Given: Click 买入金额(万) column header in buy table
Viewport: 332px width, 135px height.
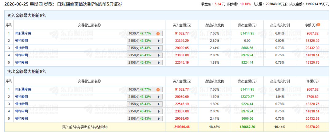Looking at the screenshot, I should (x=182, y=25).
